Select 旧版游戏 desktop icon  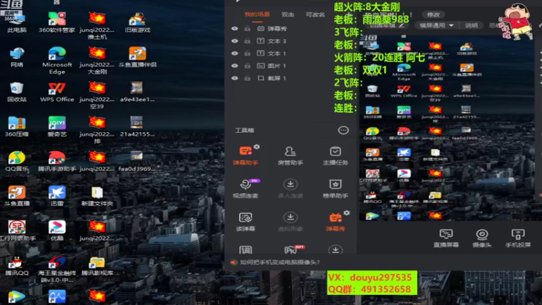click(138, 22)
